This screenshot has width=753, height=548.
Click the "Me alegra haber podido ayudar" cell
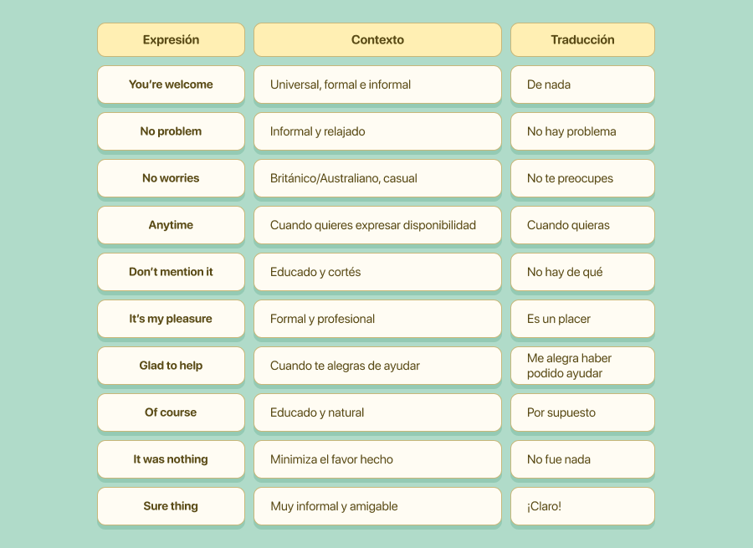point(582,366)
